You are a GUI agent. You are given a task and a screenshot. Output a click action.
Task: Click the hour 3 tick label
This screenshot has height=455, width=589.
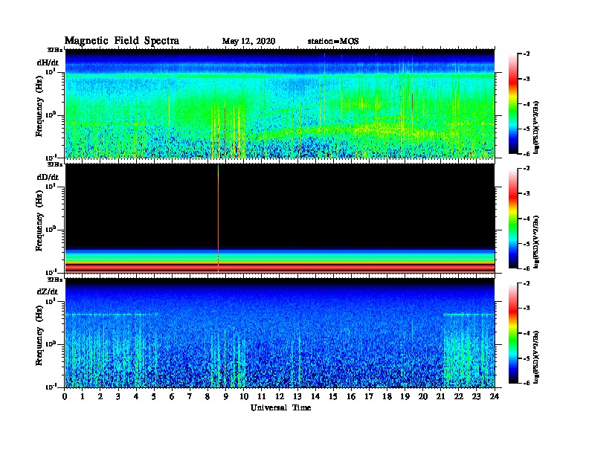point(118,396)
